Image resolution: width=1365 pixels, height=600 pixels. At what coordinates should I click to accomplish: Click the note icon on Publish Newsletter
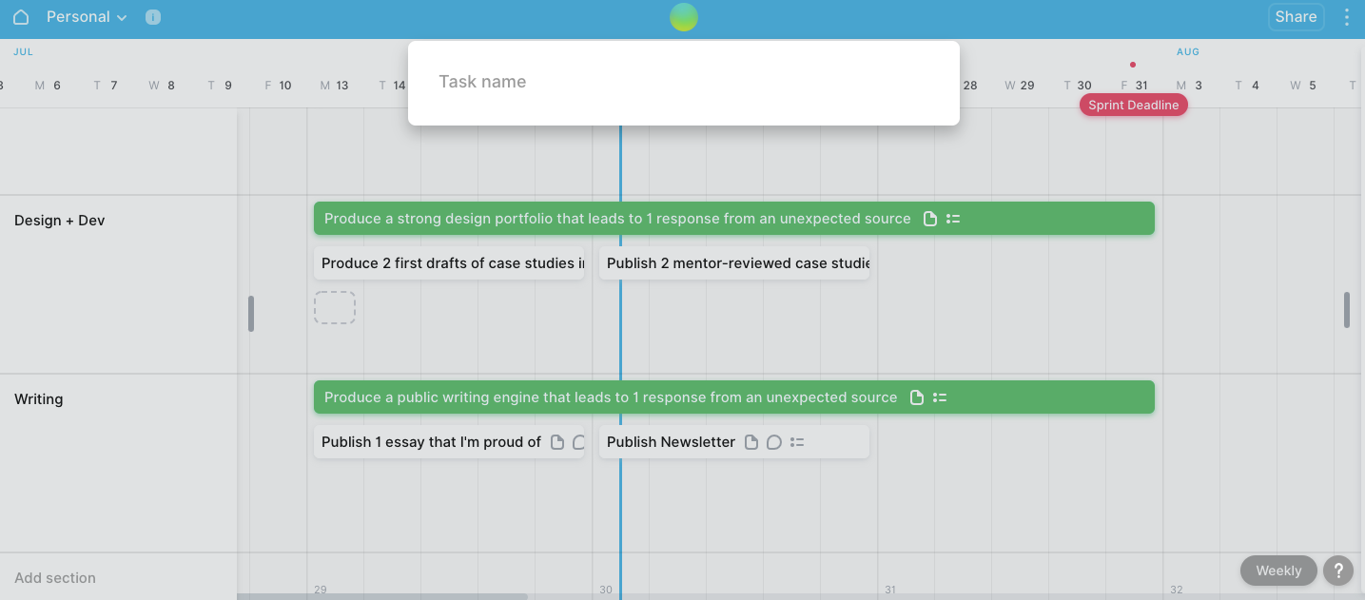[751, 442]
